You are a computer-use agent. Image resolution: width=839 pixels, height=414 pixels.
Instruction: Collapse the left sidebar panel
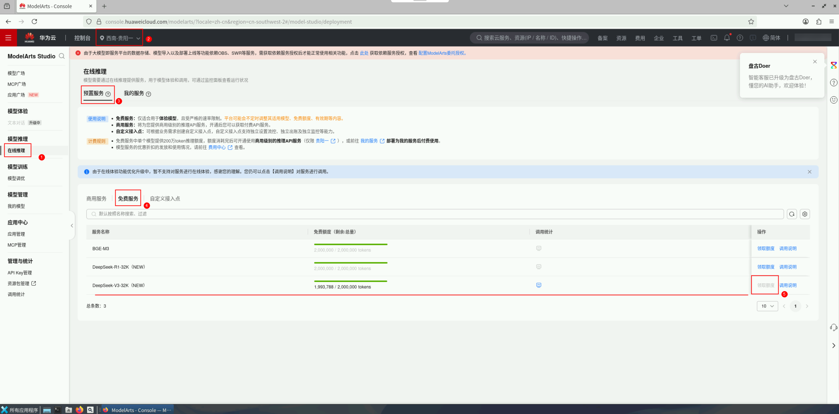click(72, 226)
